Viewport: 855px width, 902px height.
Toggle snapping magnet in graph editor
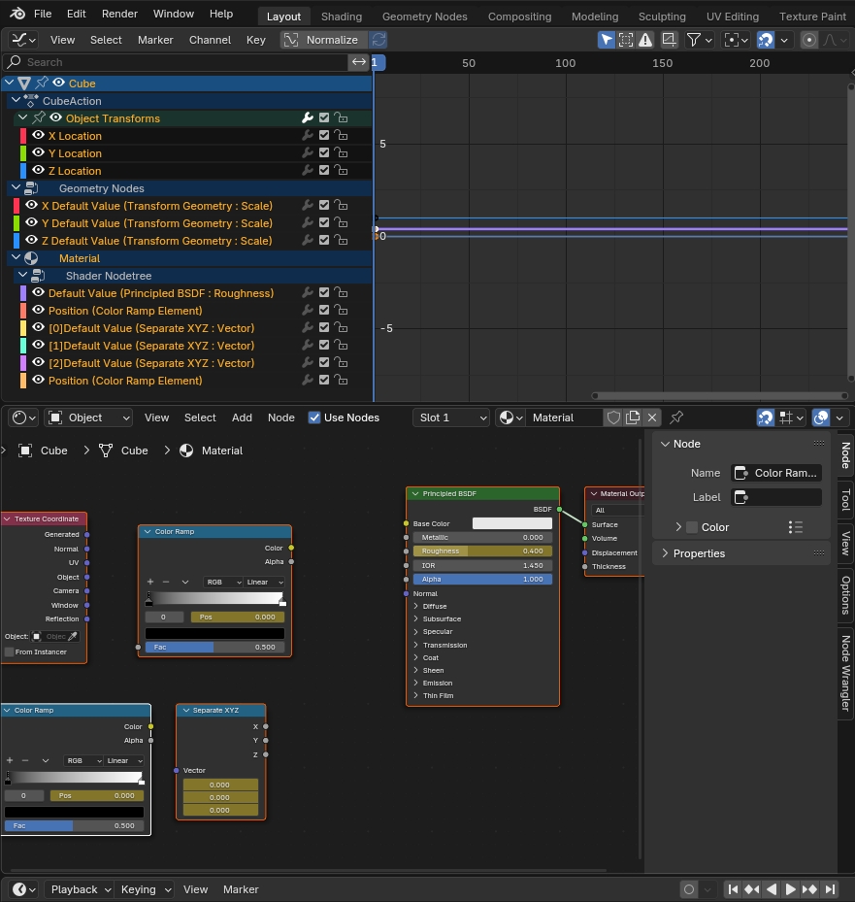point(766,40)
